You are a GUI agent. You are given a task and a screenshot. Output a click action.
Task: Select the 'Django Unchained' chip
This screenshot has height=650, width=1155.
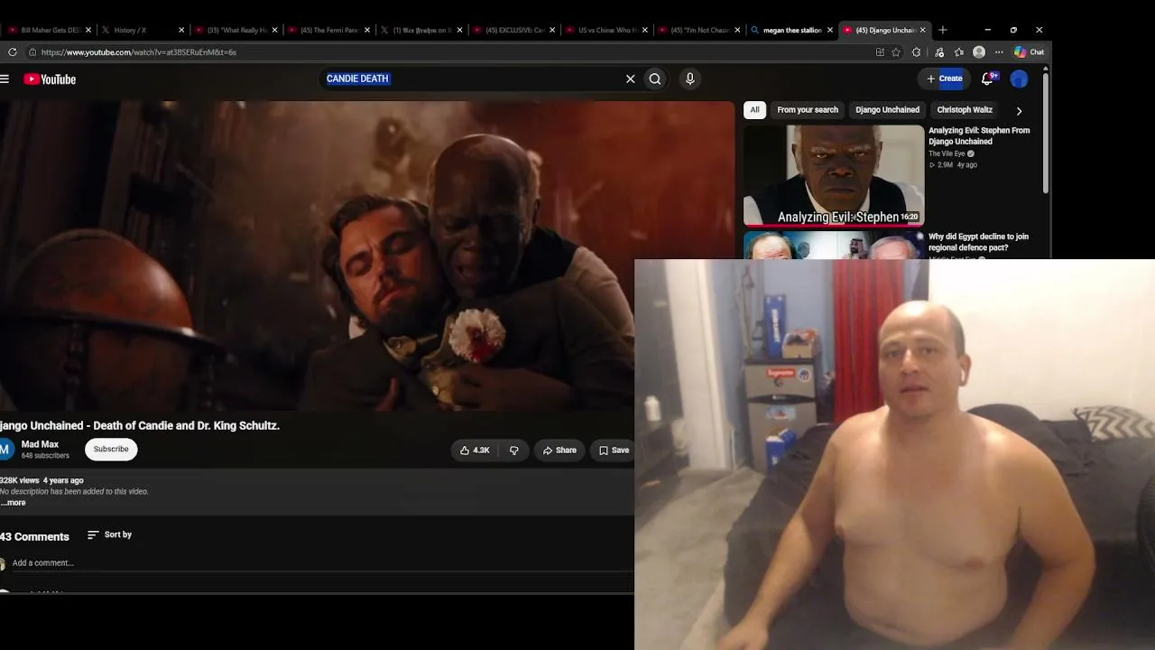pos(887,110)
